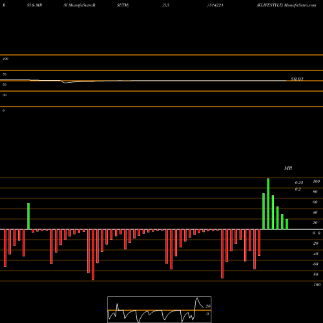Click the RSI pane 30 level label
Screen dimensions: 323x323
pyautogui.click(x=5, y=95)
